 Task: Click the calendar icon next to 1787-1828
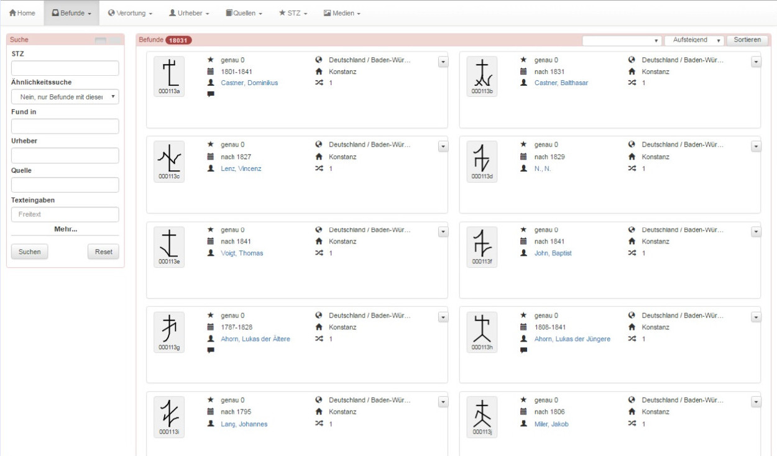[x=211, y=327]
